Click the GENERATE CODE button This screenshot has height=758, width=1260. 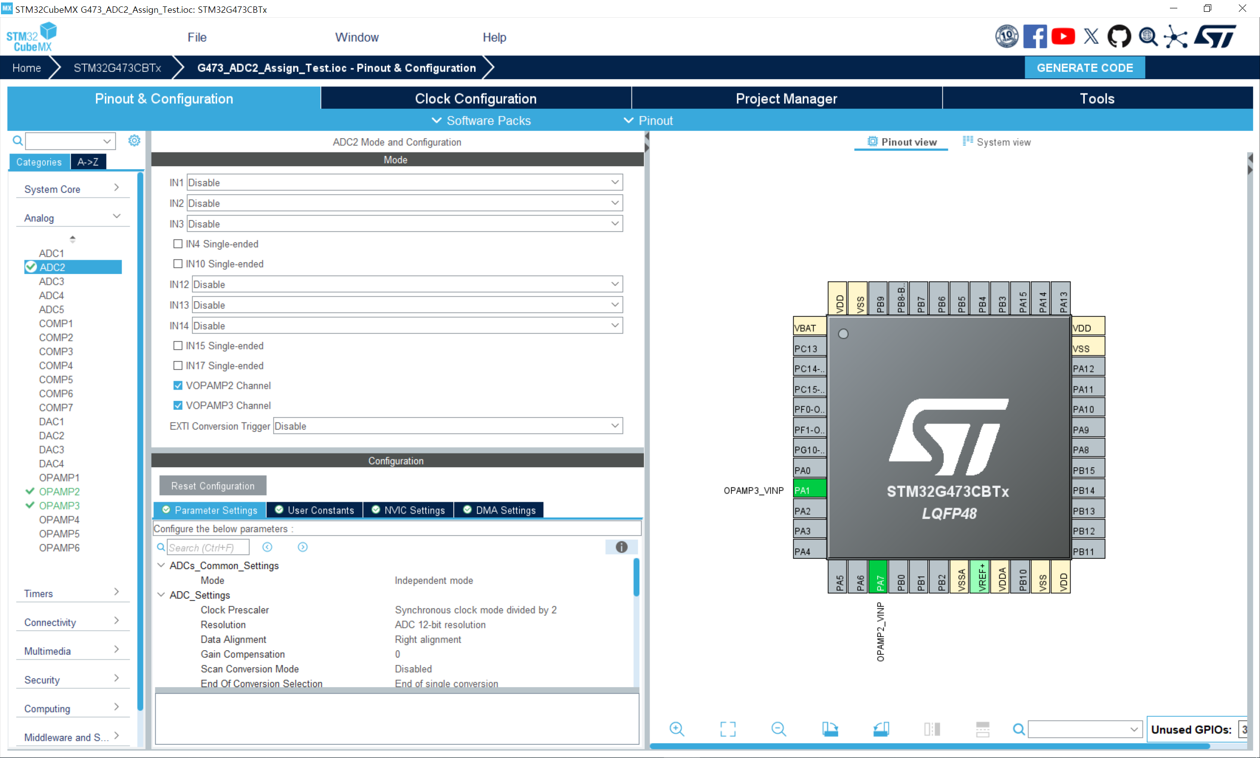pyautogui.click(x=1084, y=67)
